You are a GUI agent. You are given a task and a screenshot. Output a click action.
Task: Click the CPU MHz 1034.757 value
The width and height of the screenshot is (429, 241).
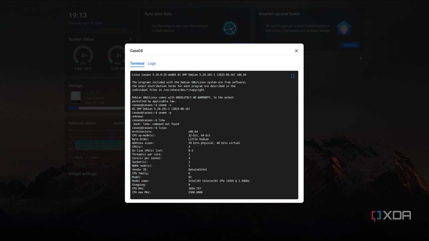tap(194, 189)
